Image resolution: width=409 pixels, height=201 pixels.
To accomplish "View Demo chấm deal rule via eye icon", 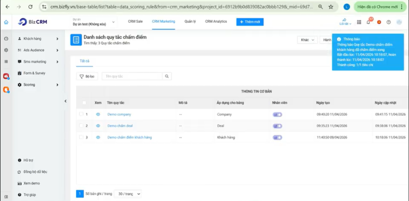I will click(98, 126).
